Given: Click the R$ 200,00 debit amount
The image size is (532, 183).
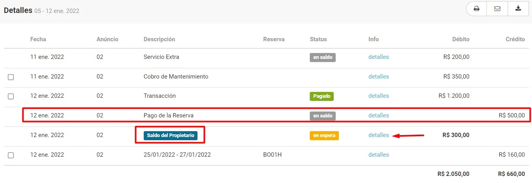Looking at the screenshot, I should pos(456,57).
